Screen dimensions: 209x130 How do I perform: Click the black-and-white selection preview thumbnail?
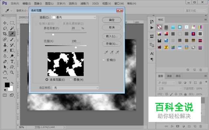coord(66,64)
